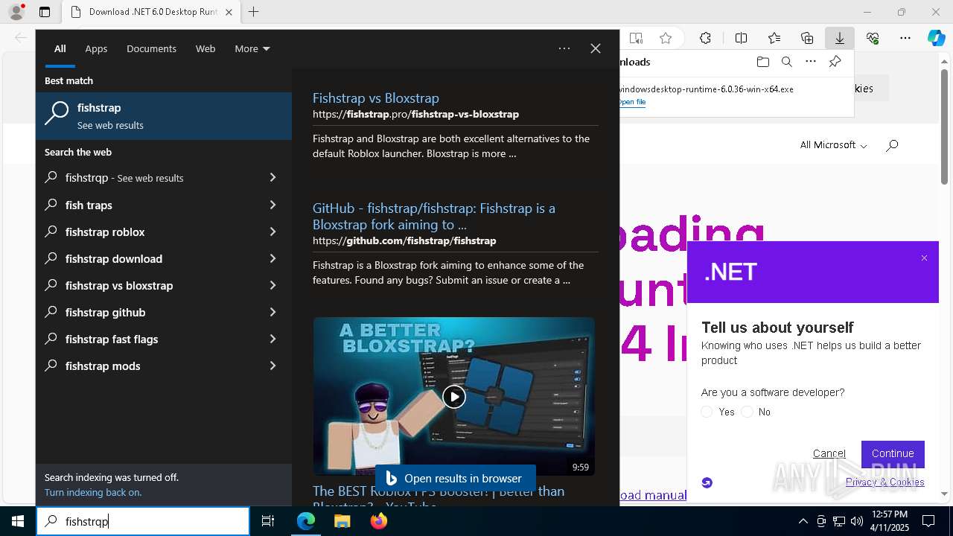The height and width of the screenshot is (536, 953).
Task: Switch to Documents search tab
Action: pos(151,48)
